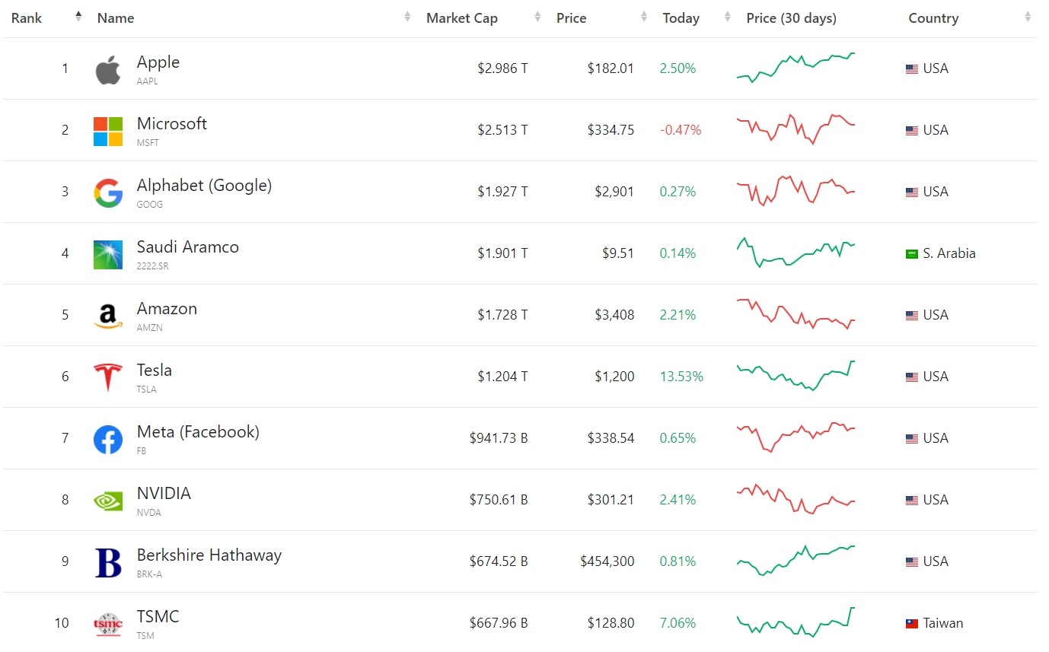The width and height of the screenshot is (1049, 652).
Task: Open the Microsoft company link
Action: [x=172, y=124]
